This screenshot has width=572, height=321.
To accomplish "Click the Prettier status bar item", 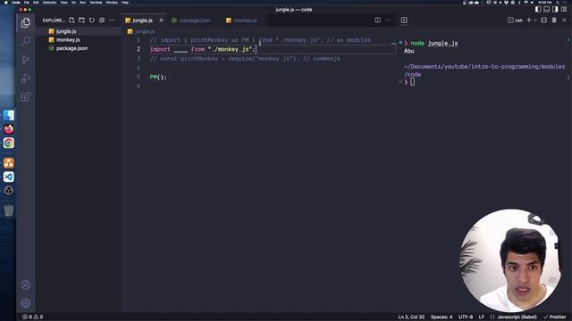I will tap(555, 317).
